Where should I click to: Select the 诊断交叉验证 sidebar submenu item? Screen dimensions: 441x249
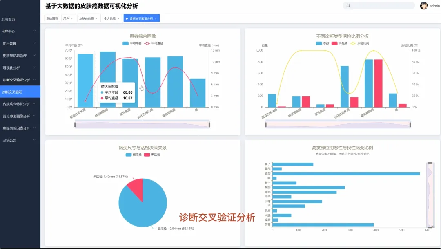point(20,92)
